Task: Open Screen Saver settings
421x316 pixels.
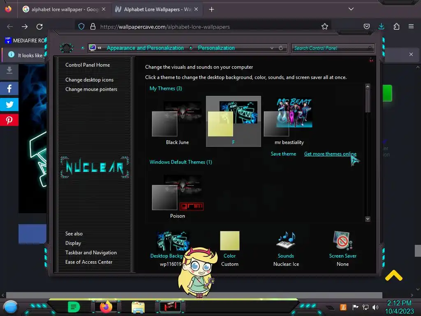Action: pos(342,248)
